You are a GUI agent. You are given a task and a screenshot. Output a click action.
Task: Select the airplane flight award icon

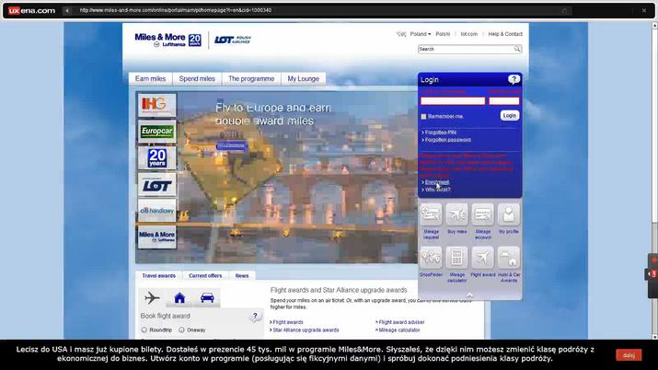coord(153,298)
